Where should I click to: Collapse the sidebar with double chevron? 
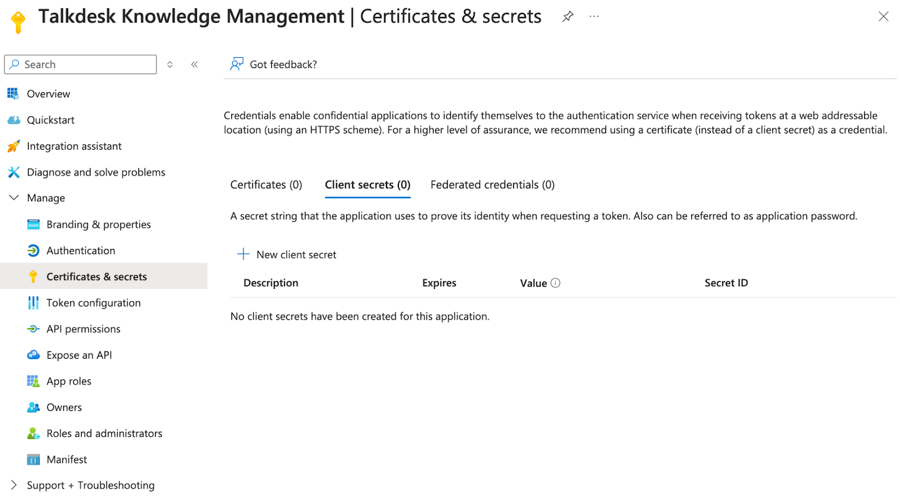[x=194, y=65]
